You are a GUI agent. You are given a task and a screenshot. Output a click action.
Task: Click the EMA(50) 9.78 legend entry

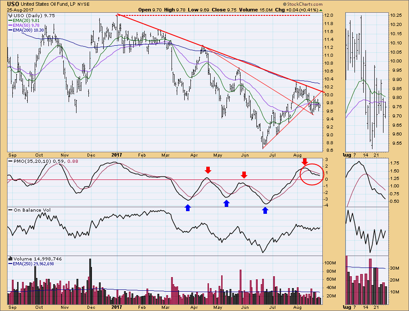[24, 26]
